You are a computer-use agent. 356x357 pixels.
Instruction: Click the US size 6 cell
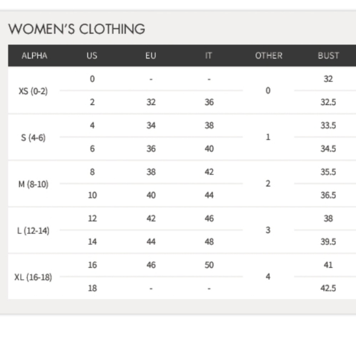92,149
